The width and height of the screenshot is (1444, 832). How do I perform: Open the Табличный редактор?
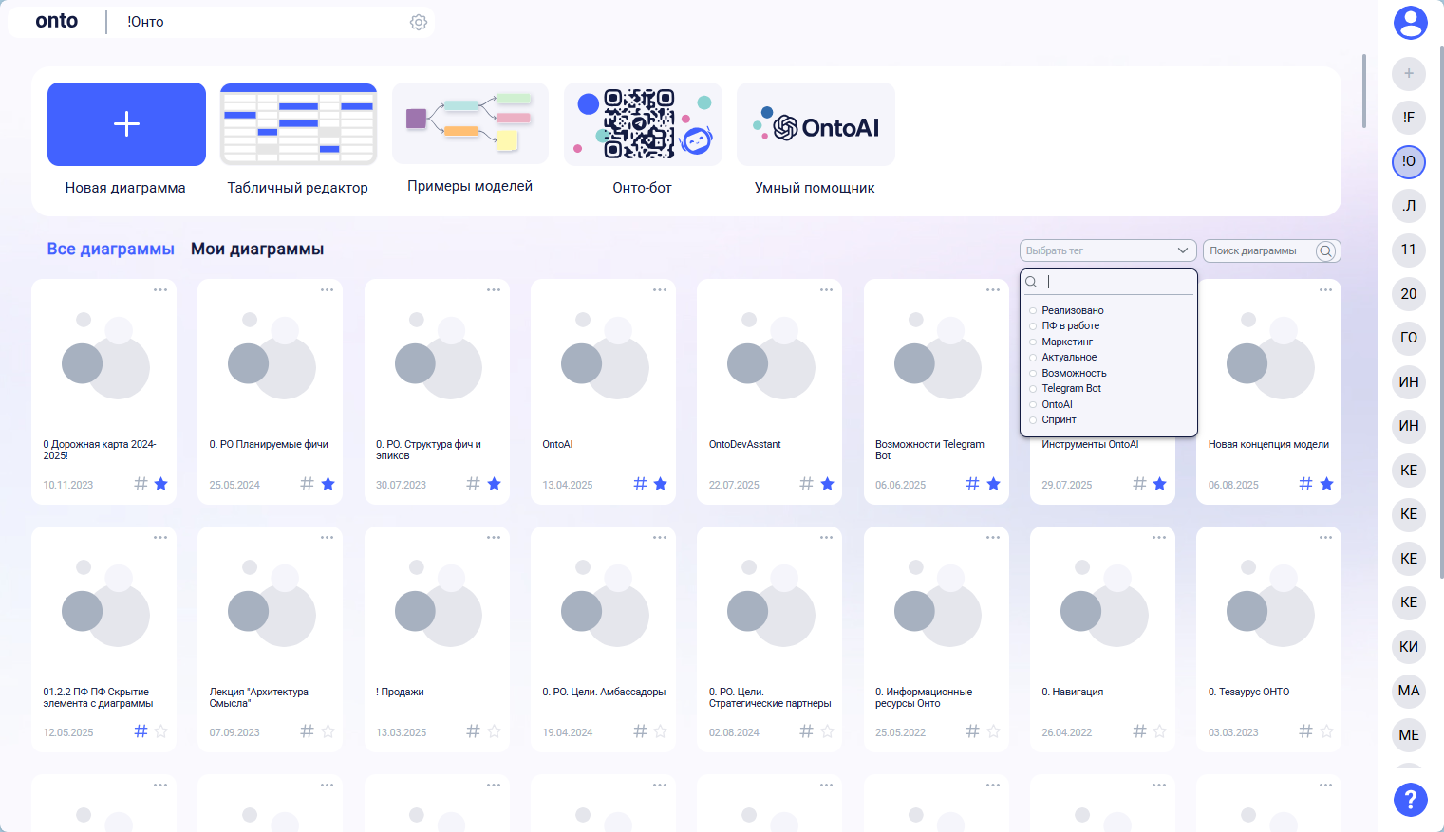(x=298, y=124)
